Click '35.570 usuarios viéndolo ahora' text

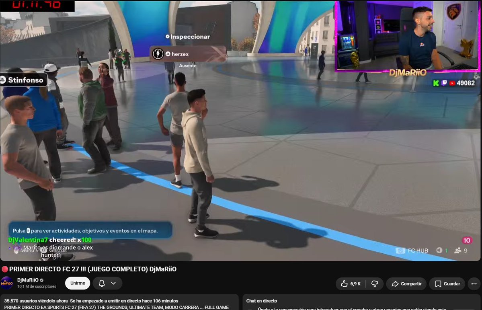click(x=36, y=301)
